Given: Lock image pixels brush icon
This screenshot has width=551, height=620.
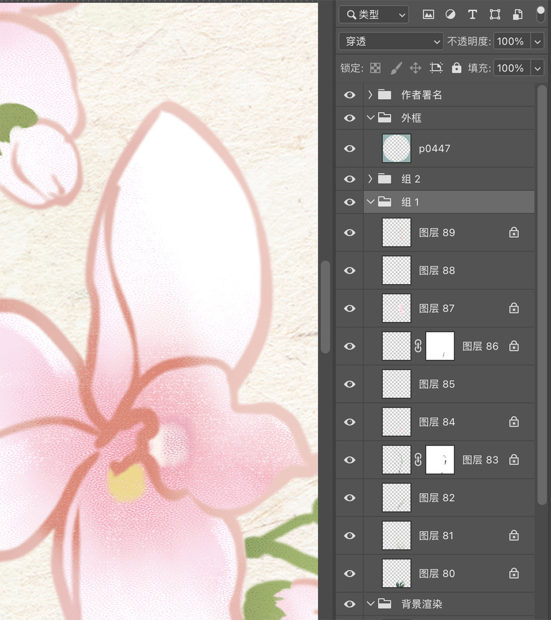Looking at the screenshot, I should click(396, 68).
